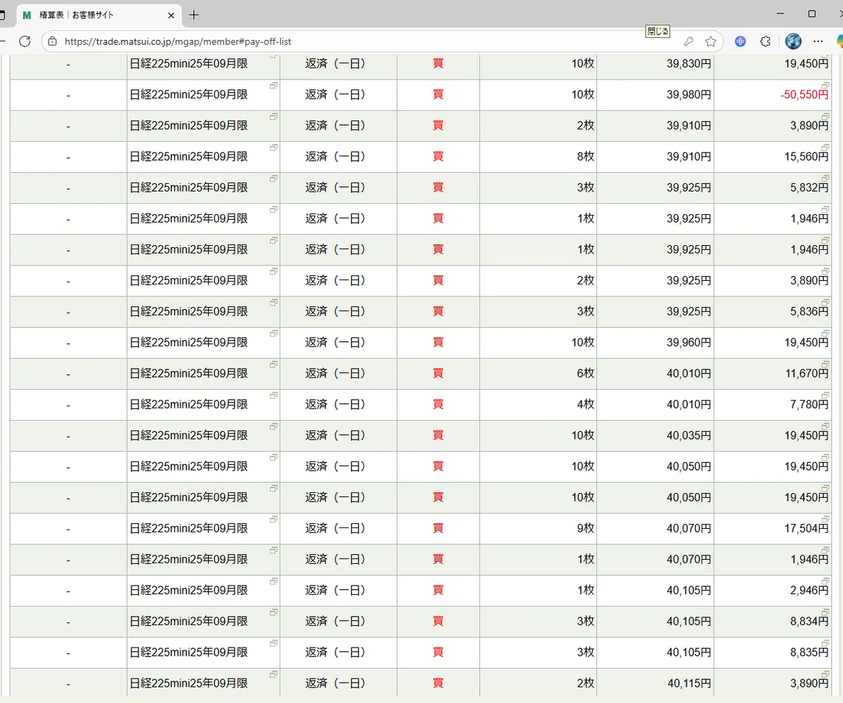
Task: Click popup icon in product cell of 8枚 row
Action: point(274,147)
